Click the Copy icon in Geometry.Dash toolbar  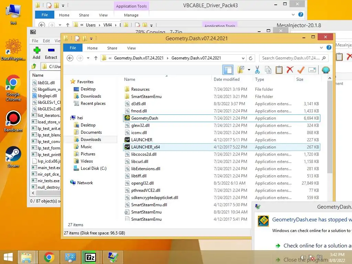coord(268,70)
